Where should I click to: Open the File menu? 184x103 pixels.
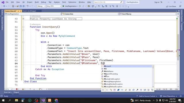[7, 2]
